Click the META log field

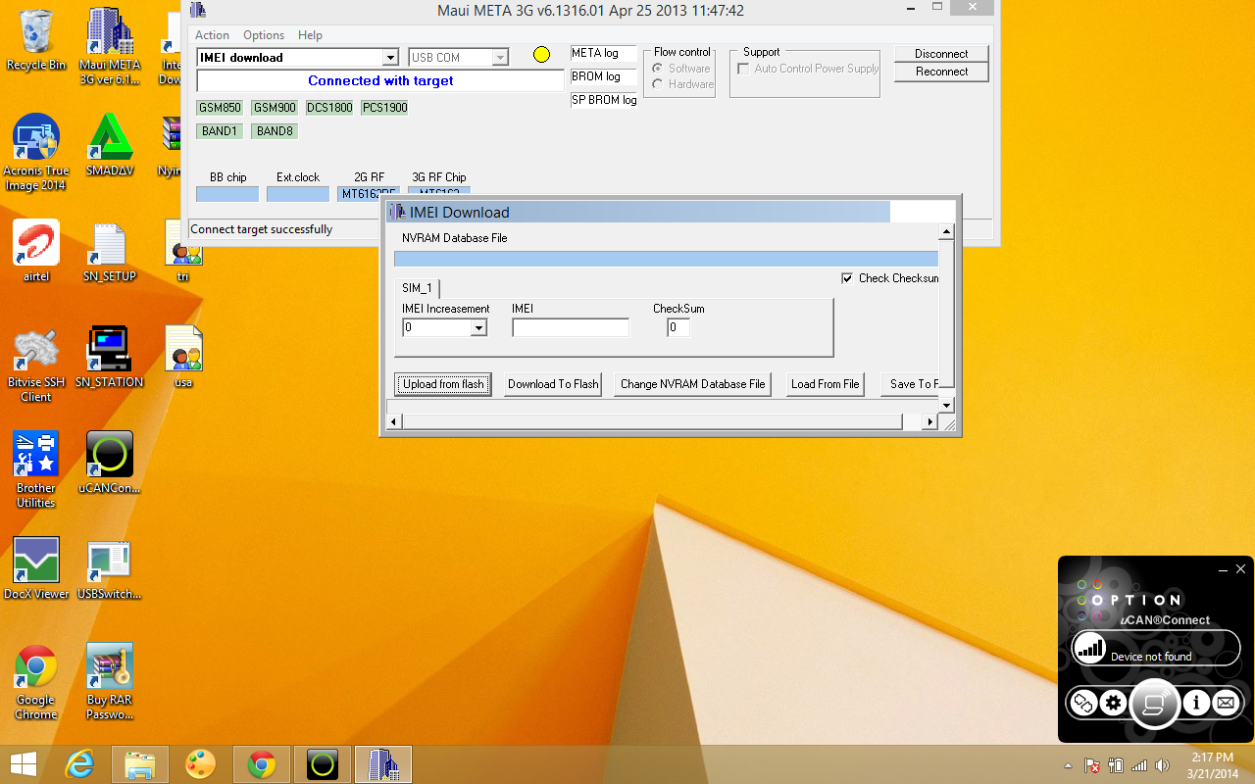tap(604, 54)
